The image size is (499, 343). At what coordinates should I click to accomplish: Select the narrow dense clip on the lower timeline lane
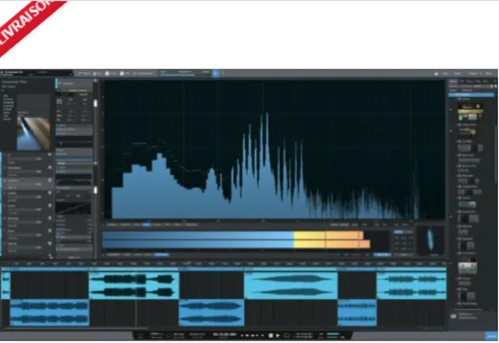point(357,313)
